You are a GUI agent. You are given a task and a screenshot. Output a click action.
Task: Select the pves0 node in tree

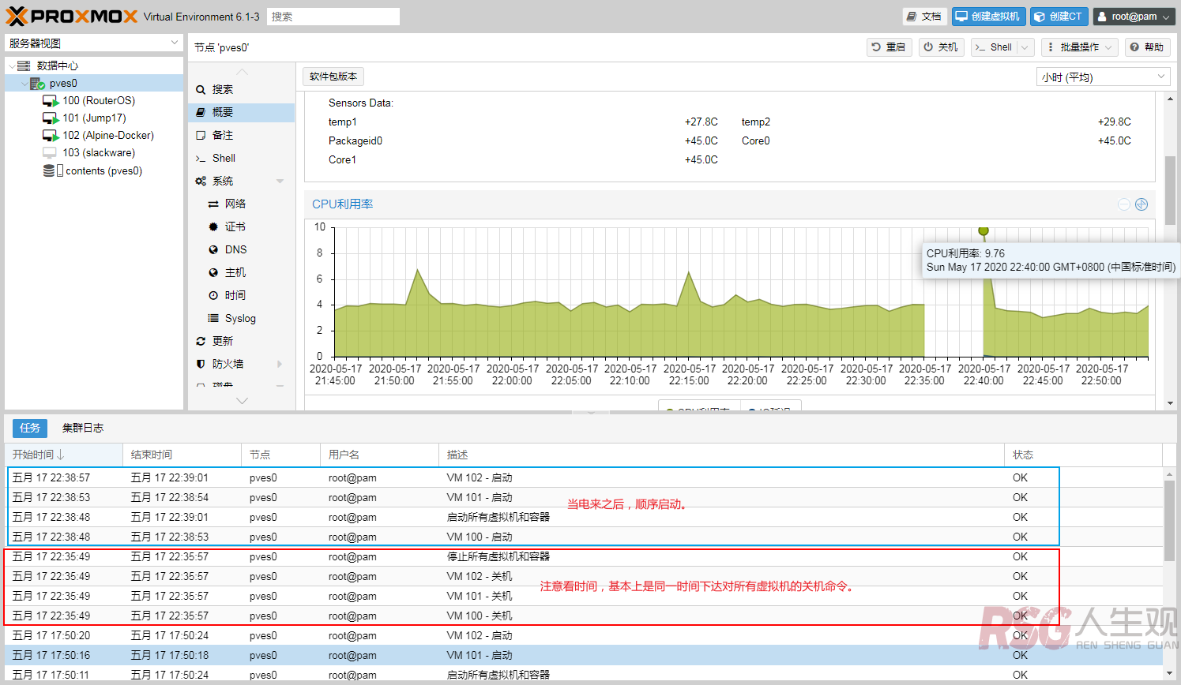pos(63,83)
